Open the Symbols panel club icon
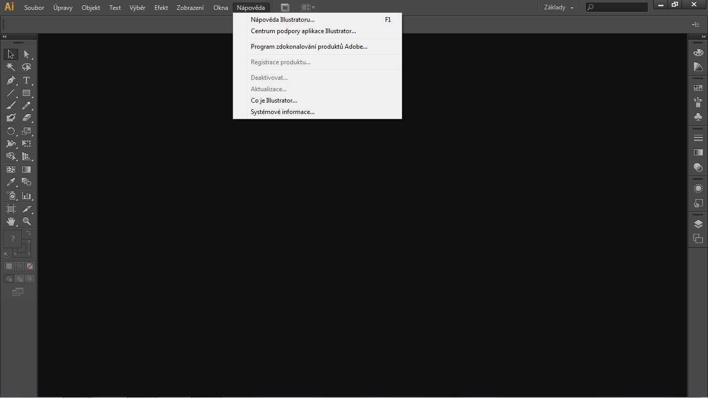Viewport: 708px width, 398px height. 698,117
